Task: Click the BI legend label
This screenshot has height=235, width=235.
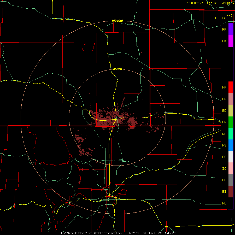Action: [x=224, y=192]
